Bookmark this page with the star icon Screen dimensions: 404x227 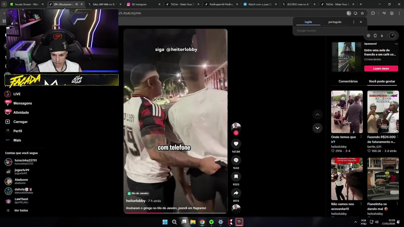(x=362, y=13)
